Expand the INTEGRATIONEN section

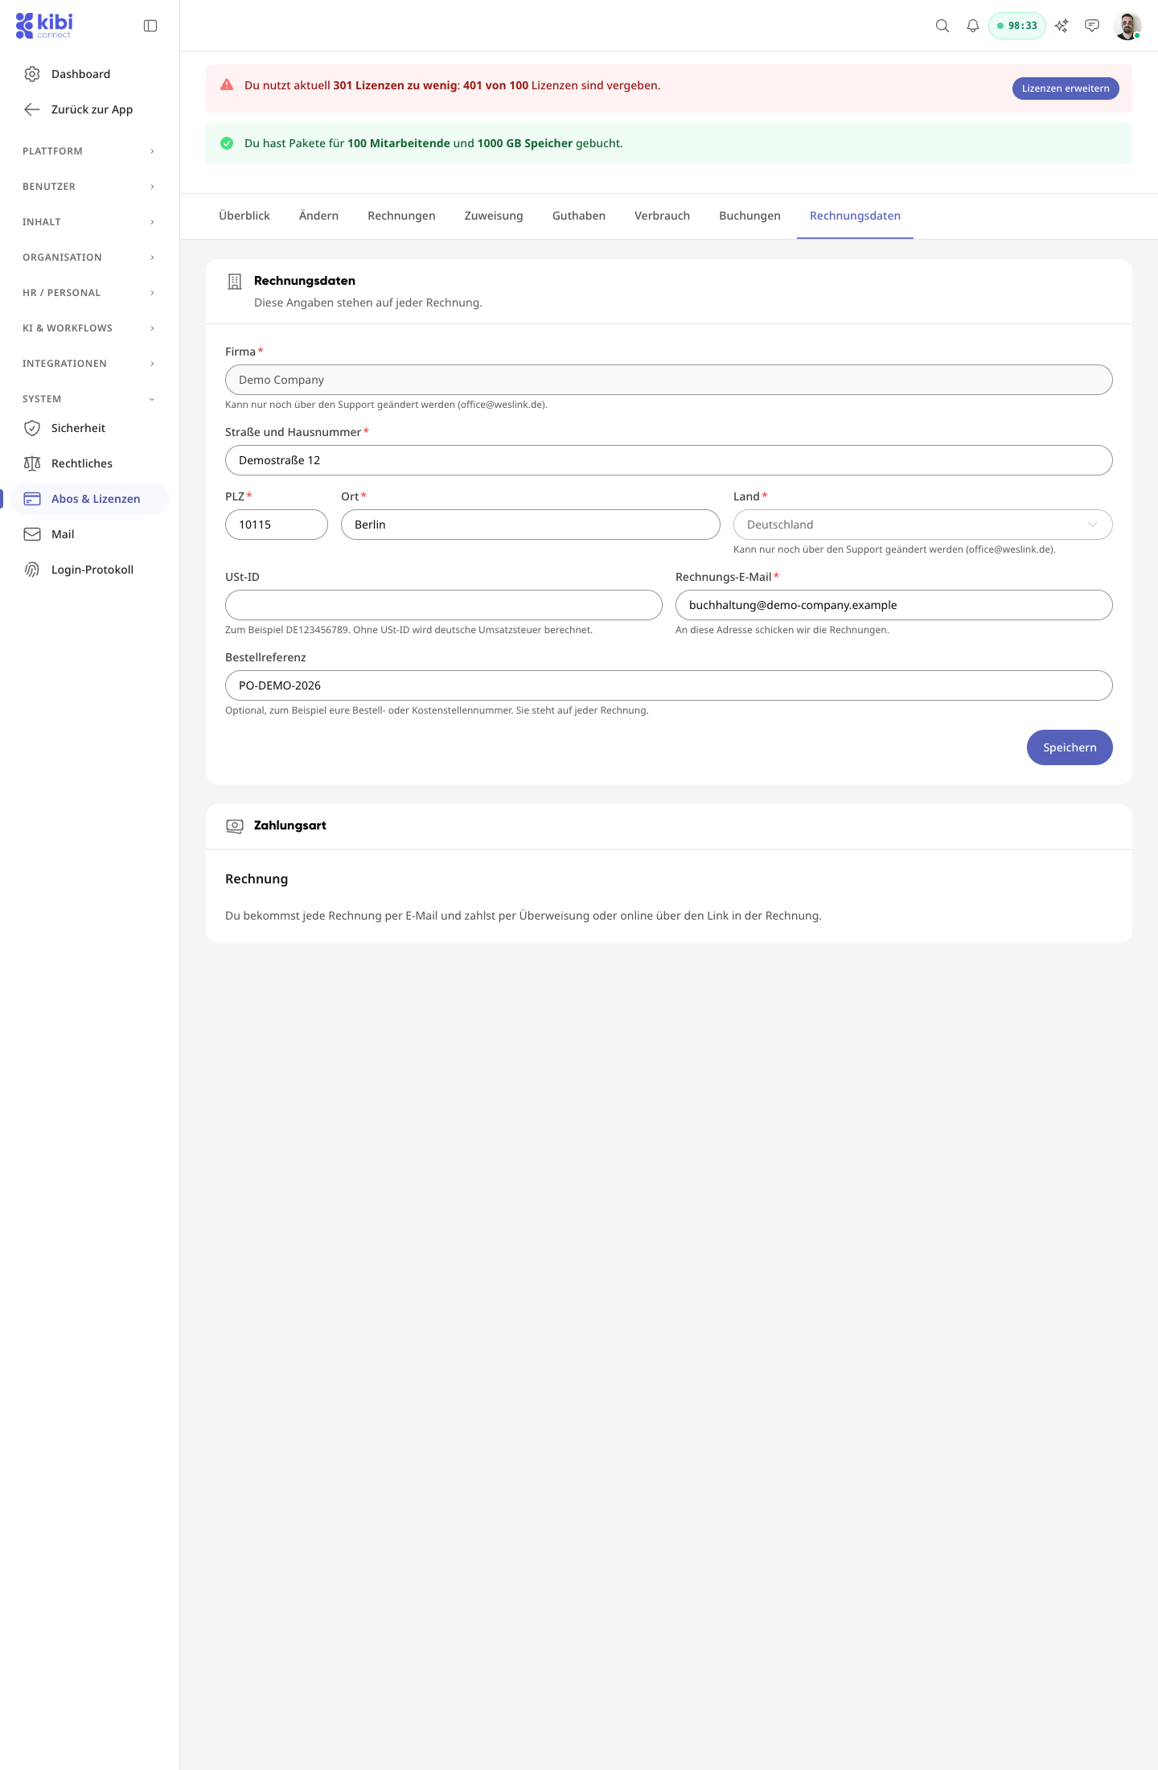point(89,364)
